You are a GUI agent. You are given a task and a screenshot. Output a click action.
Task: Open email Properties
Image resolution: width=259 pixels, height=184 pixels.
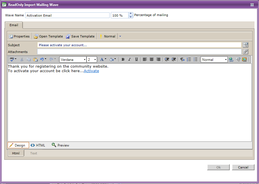(19, 36)
